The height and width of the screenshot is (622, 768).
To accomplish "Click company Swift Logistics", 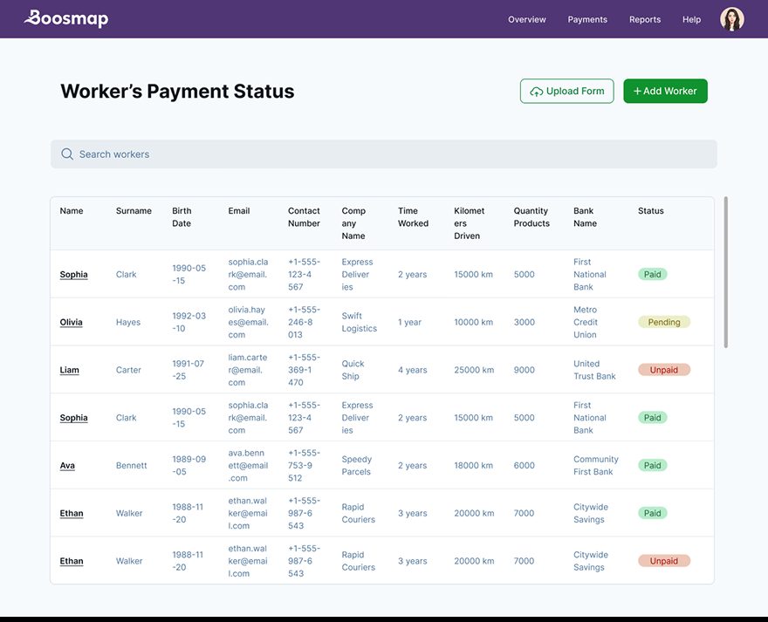I will click(359, 322).
